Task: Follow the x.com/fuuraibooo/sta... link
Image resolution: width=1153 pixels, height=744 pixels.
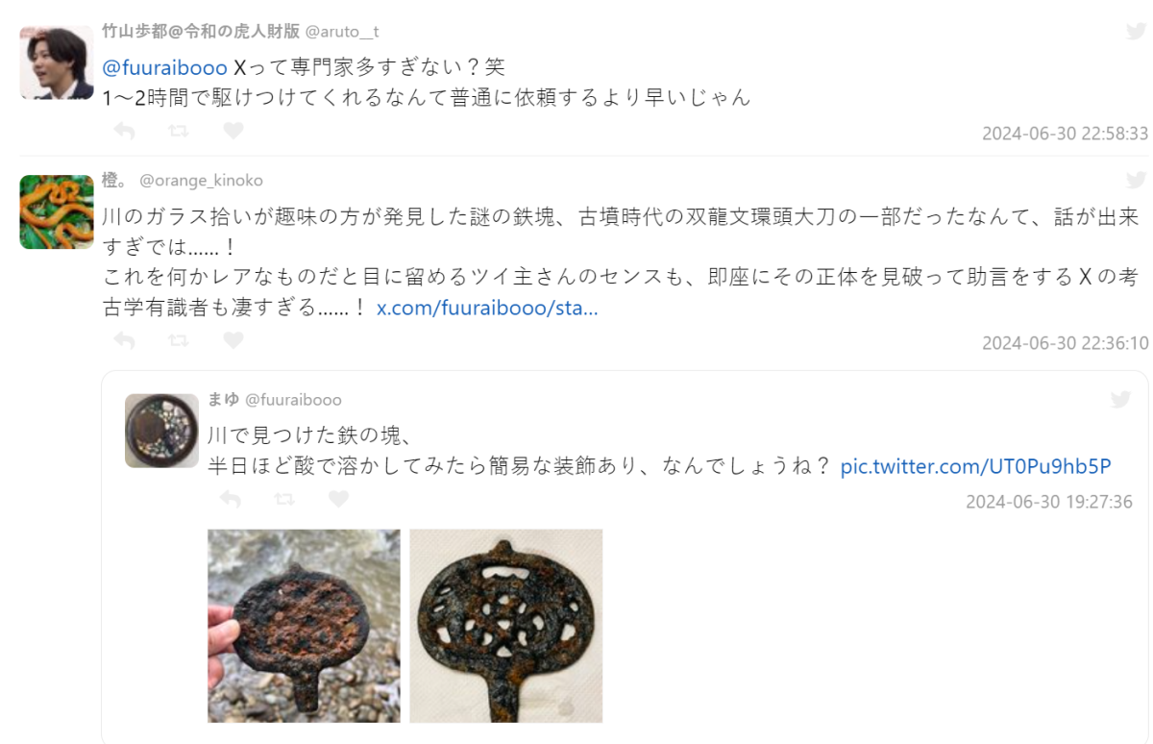Action: tap(487, 309)
